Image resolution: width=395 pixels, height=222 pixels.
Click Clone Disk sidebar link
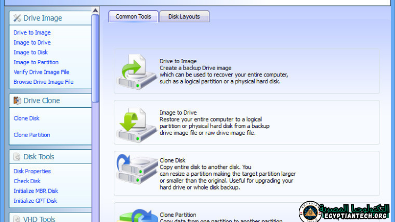click(27, 118)
